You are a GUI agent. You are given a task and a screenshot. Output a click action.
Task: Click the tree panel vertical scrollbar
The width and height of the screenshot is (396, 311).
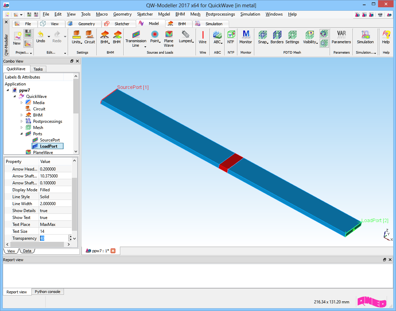click(x=76, y=96)
